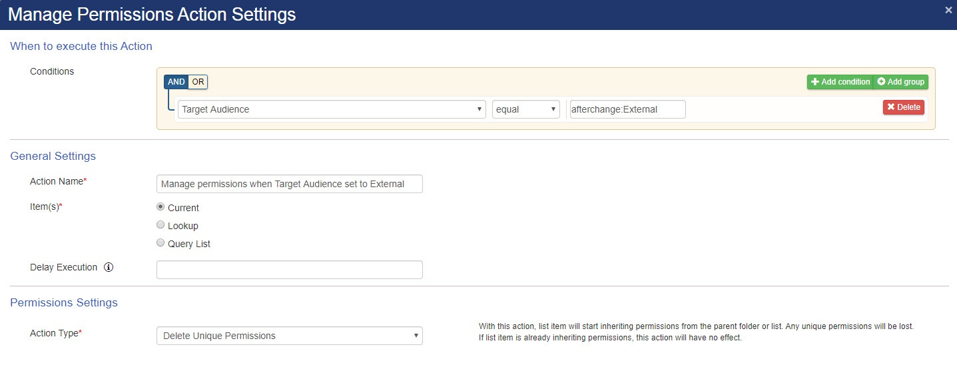Select the Lookup item radio button
The height and width of the screenshot is (381, 957).
[x=160, y=225]
